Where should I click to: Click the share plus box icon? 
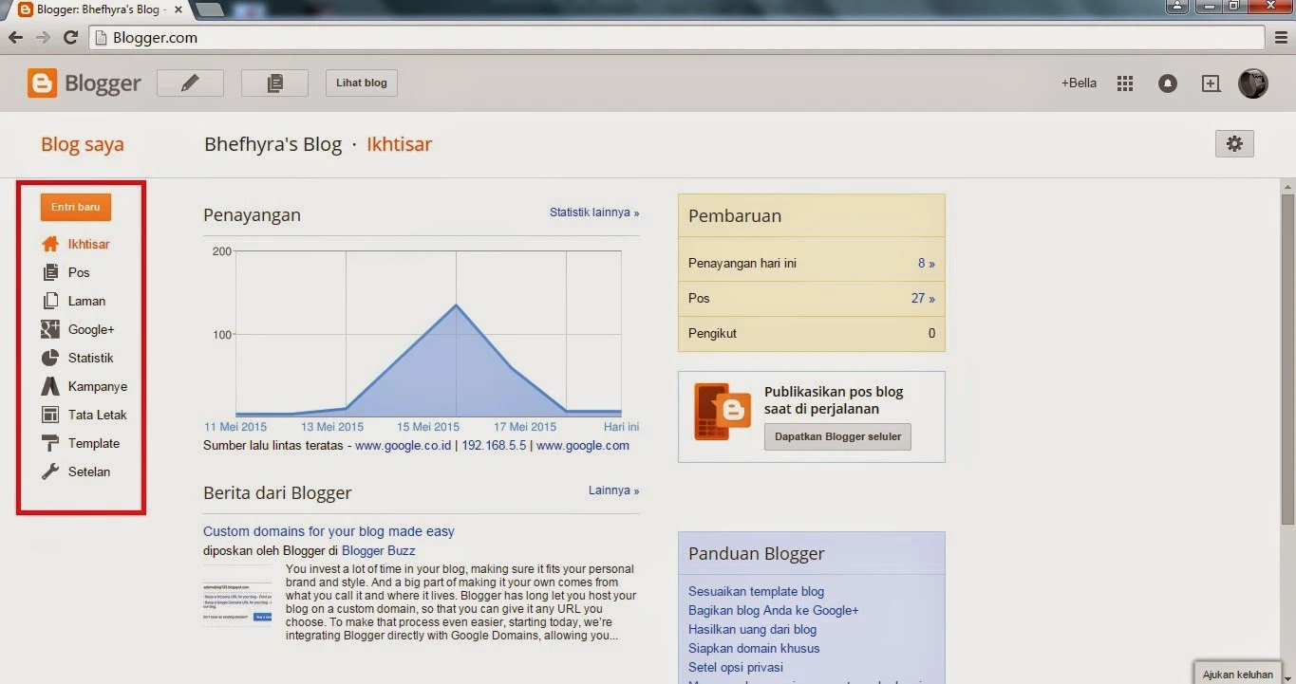[x=1211, y=83]
